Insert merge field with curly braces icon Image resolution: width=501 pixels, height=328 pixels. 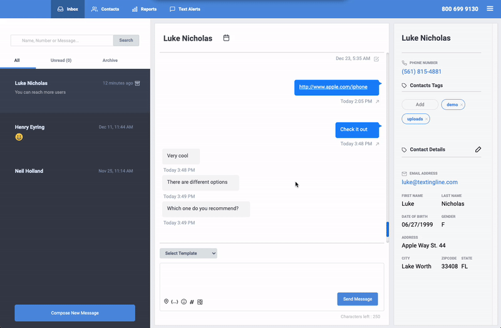click(175, 302)
